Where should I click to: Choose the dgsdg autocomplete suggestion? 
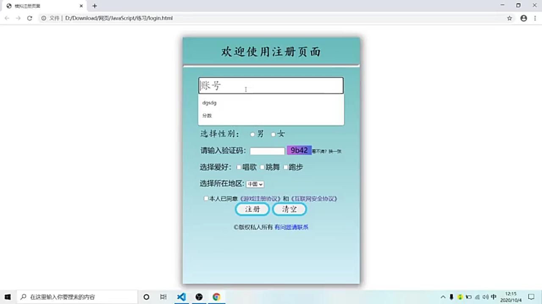(x=271, y=103)
